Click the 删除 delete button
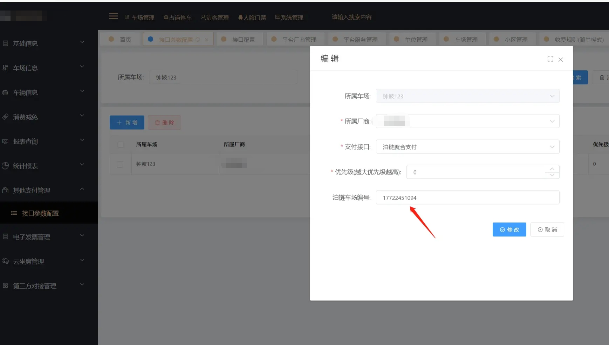This screenshot has width=609, height=345. tap(164, 123)
